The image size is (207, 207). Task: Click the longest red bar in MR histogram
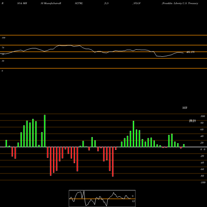[113, 162]
